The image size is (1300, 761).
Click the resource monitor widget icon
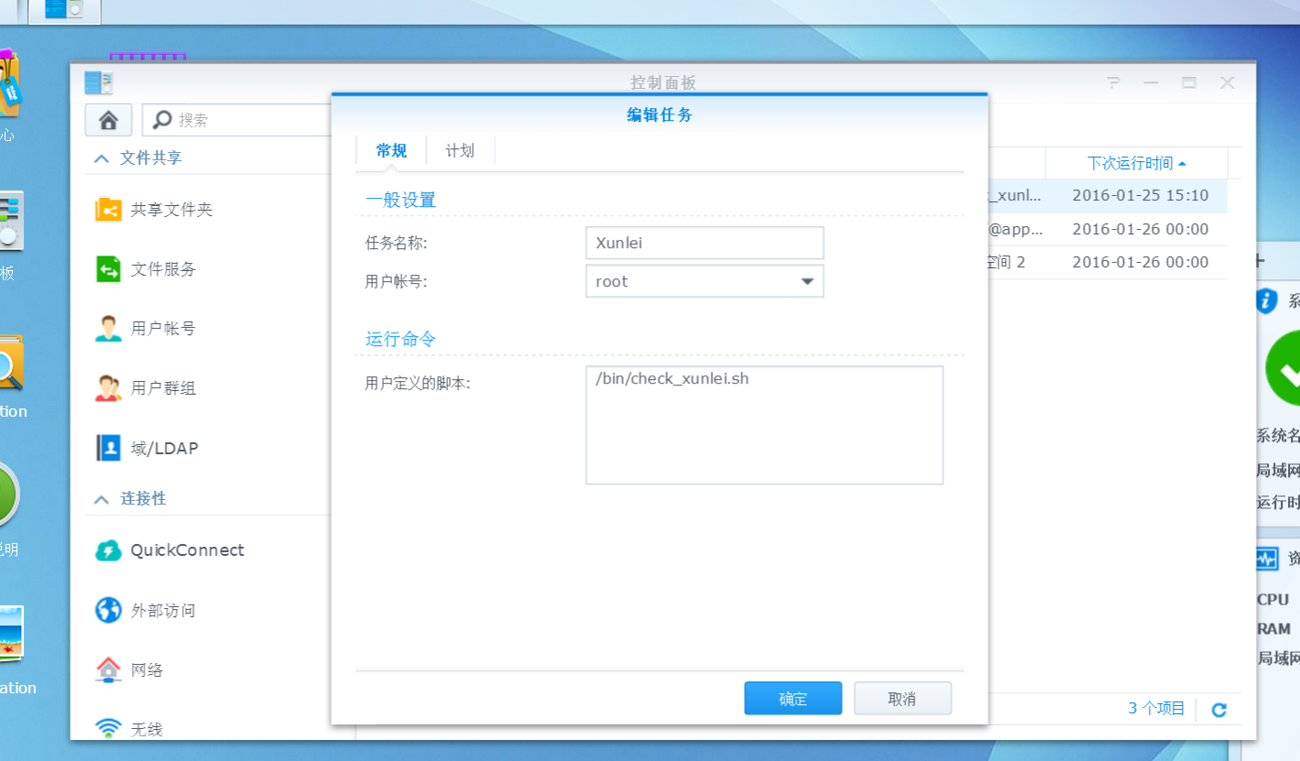[x=1266, y=559]
